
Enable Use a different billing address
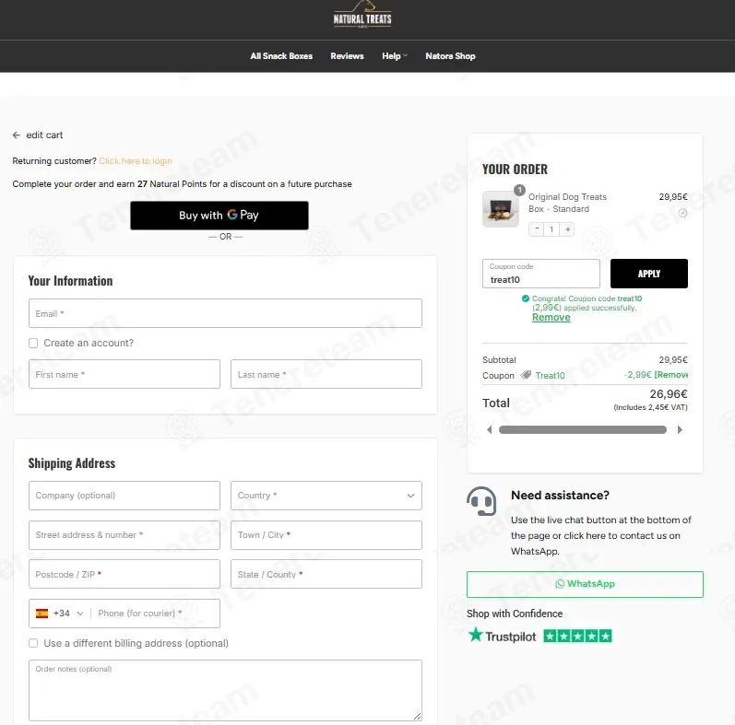coord(33,644)
